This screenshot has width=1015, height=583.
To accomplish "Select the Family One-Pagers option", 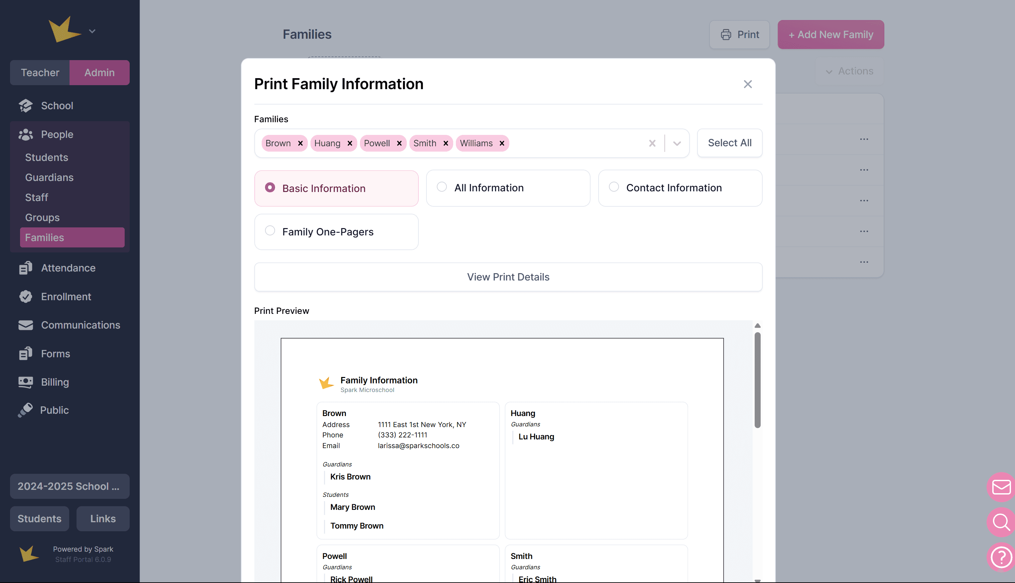I will pos(270,231).
